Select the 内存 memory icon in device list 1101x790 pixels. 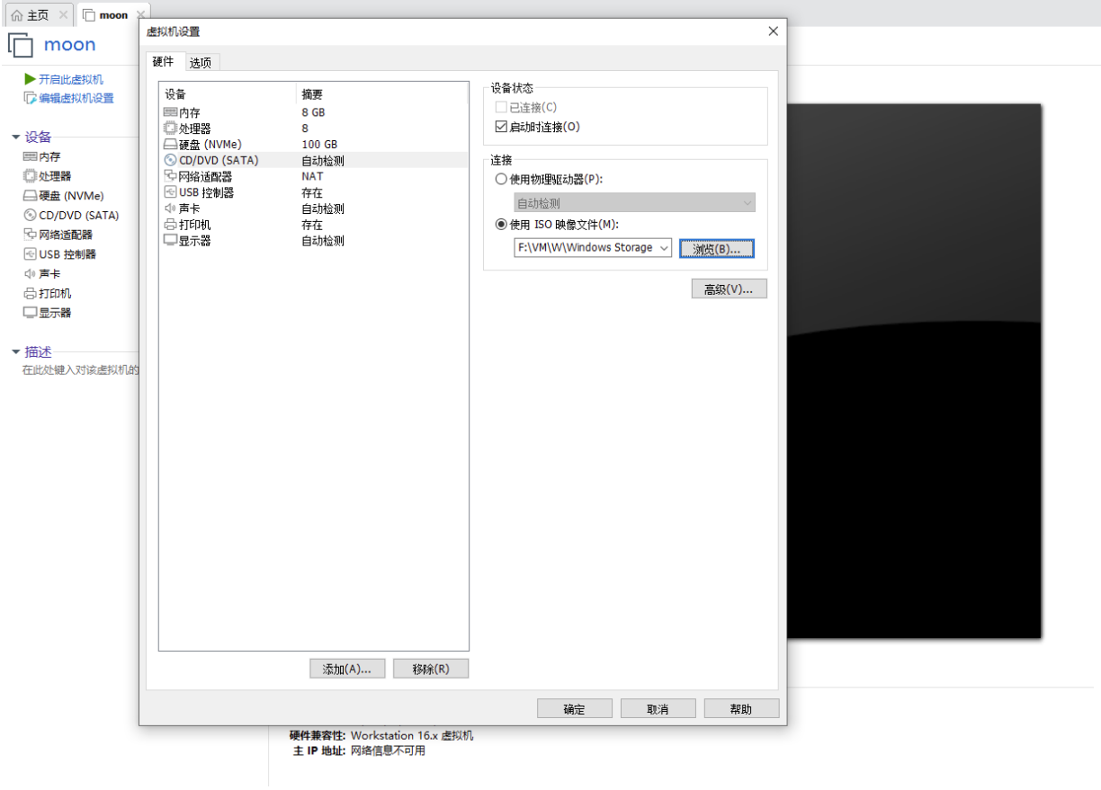click(170, 112)
